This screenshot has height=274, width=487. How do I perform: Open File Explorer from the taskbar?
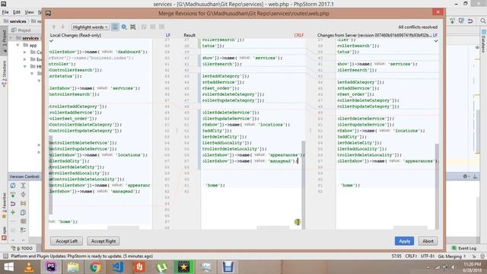point(73,267)
